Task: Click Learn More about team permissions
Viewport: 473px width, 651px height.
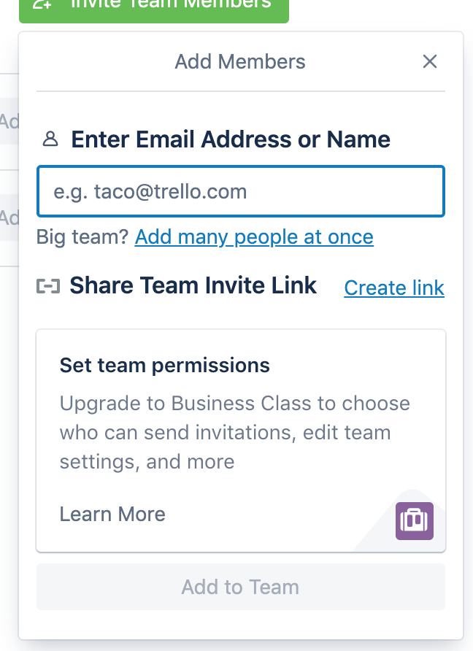Action: (112, 514)
